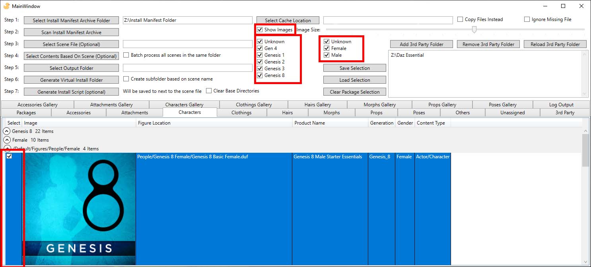The width and height of the screenshot is (591, 267).
Task: Click the Install Manifest Folder path field
Action: 188,20
